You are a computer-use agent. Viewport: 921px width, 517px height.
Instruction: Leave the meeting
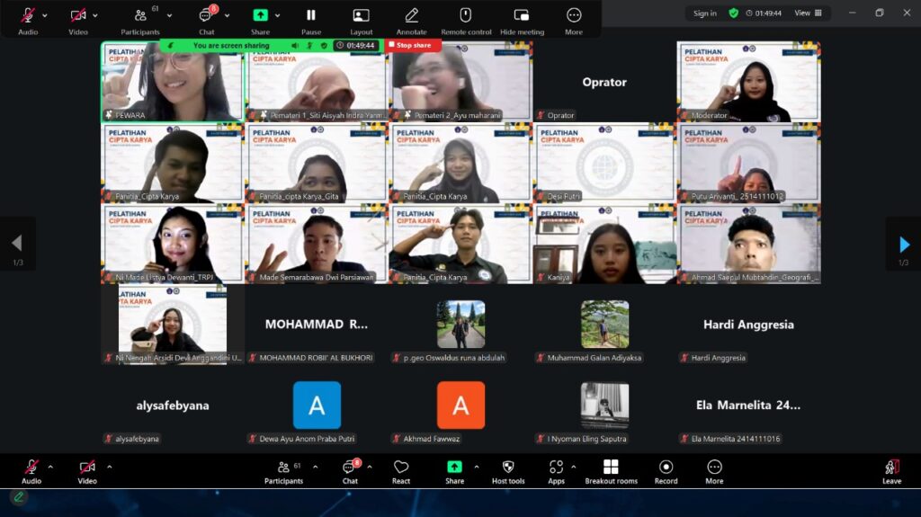891,471
